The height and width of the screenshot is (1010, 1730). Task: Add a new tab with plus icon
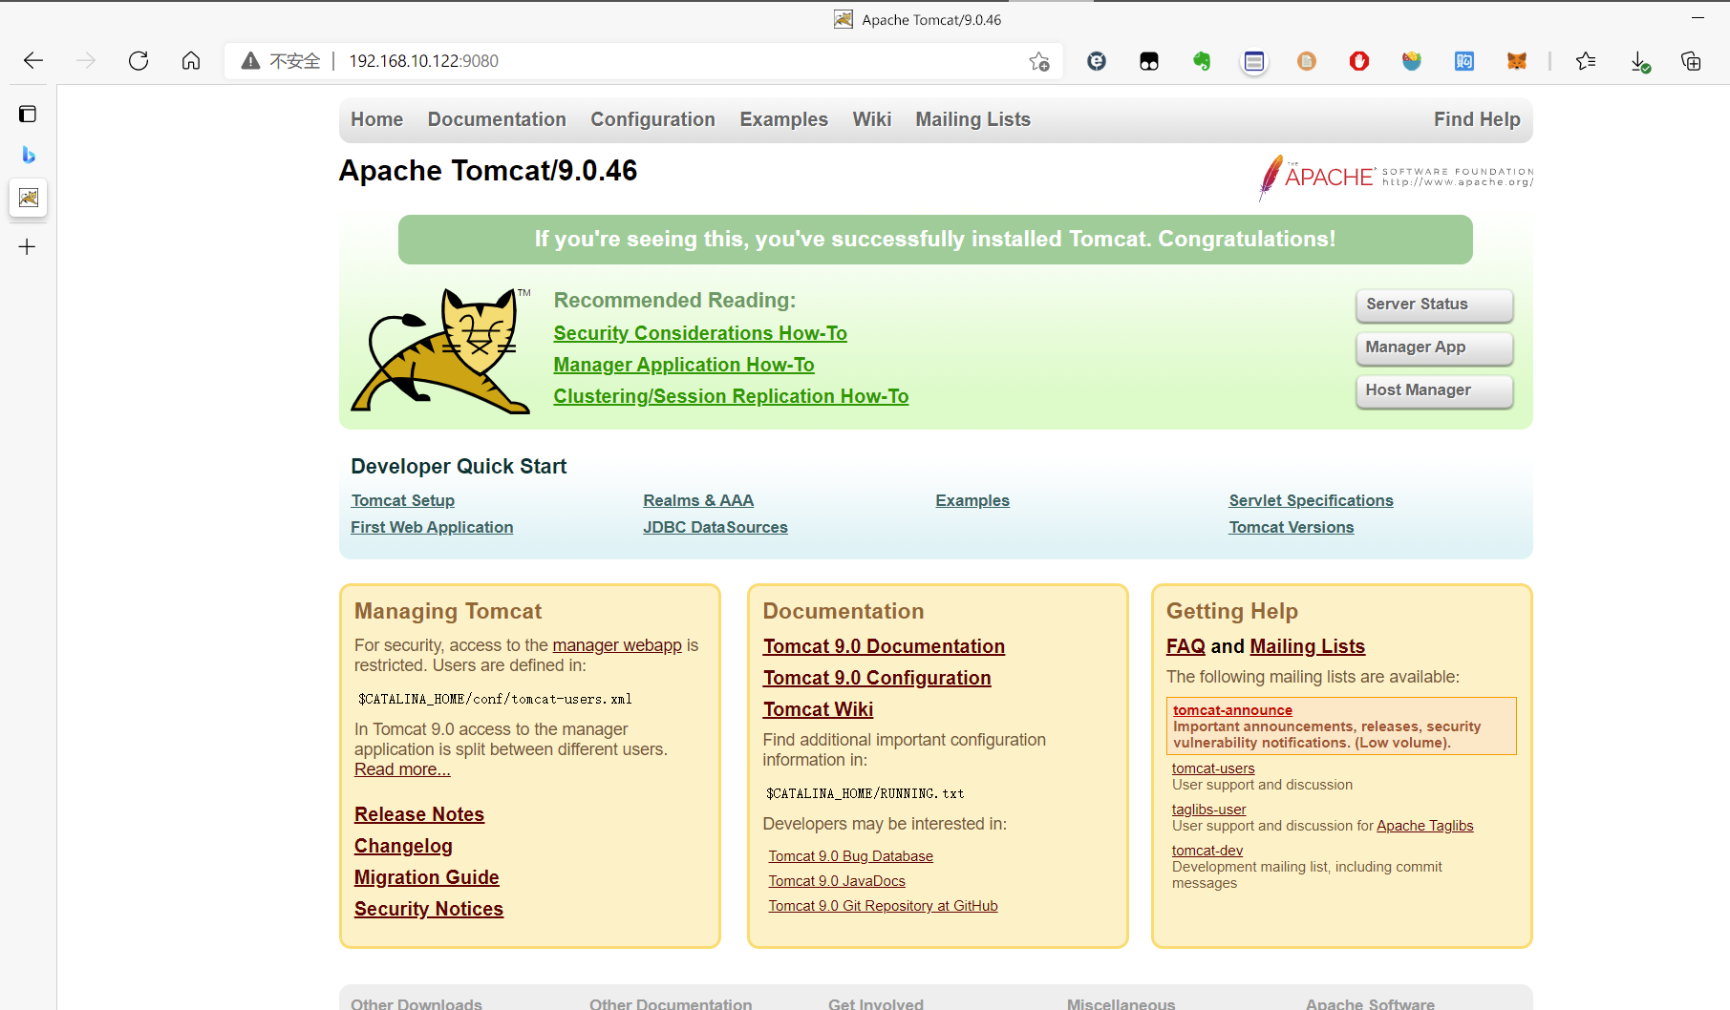(x=28, y=247)
